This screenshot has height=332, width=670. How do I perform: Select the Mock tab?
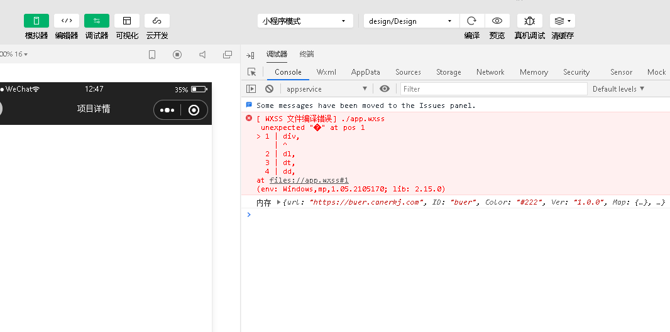click(x=656, y=72)
